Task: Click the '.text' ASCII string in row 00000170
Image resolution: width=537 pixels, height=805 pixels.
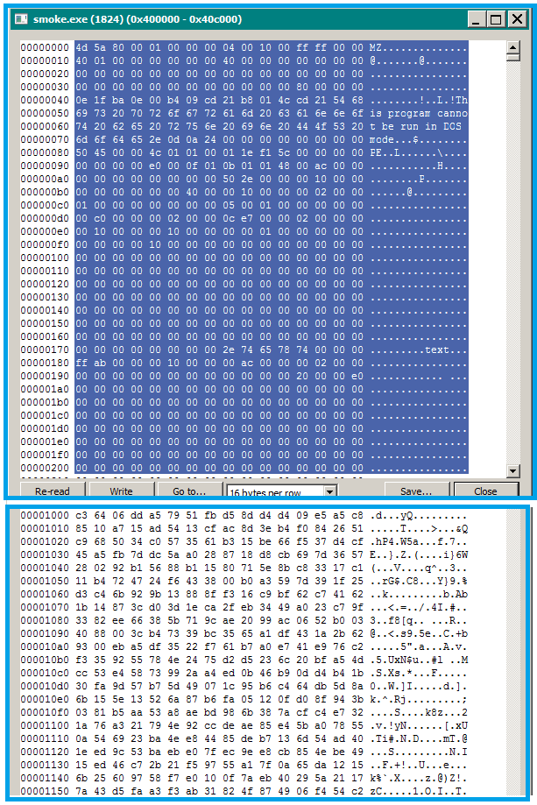Action: point(436,350)
